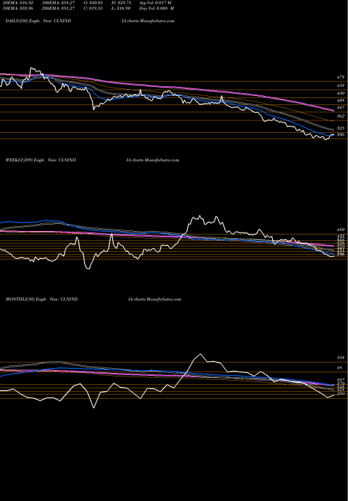Viewport: 348px width, 501px height.
Task: Click the lowest dip of weekly price line
Action: tap(88, 269)
